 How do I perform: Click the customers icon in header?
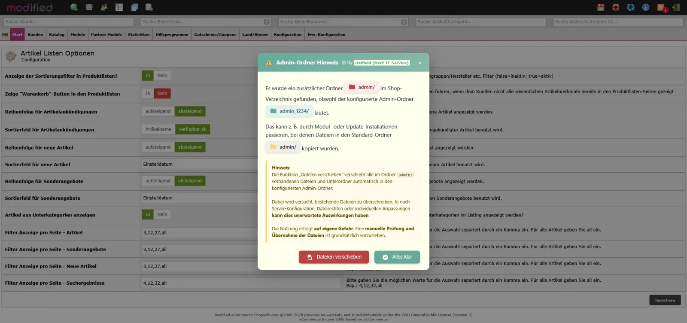104,7
